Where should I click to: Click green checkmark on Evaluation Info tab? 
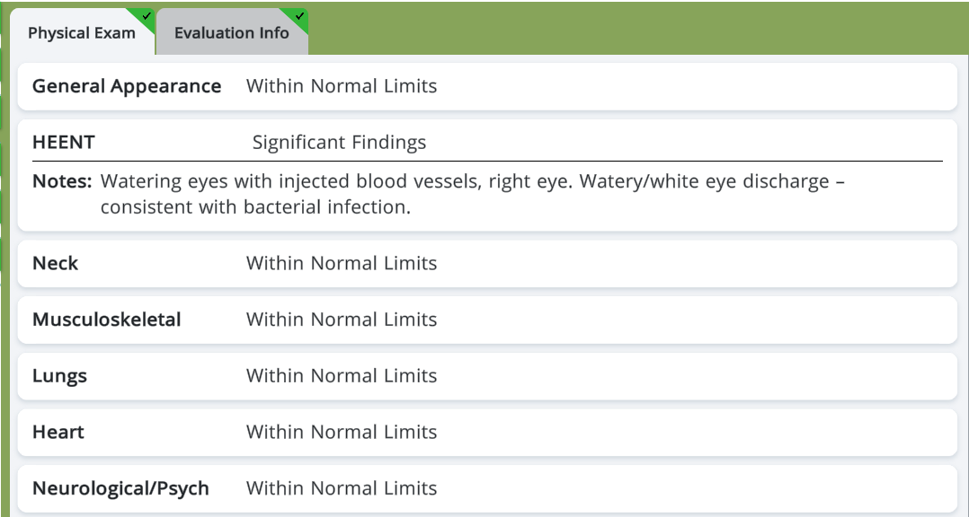tap(300, 15)
